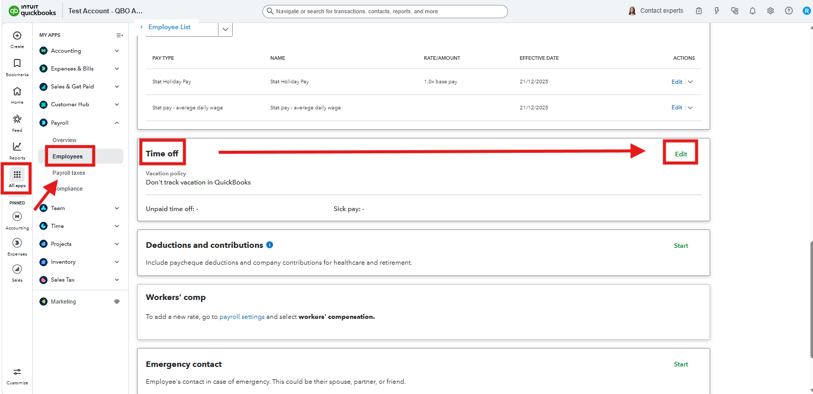This screenshot has height=394, width=813.
Task: Click the notifications bell icon
Action: [x=752, y=11]
